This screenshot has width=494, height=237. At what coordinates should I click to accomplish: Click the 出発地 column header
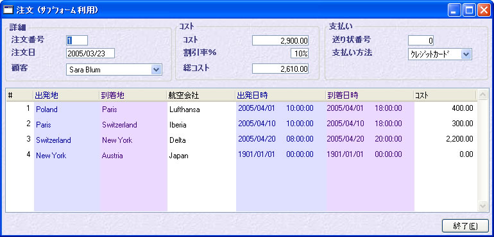(66, 95)
